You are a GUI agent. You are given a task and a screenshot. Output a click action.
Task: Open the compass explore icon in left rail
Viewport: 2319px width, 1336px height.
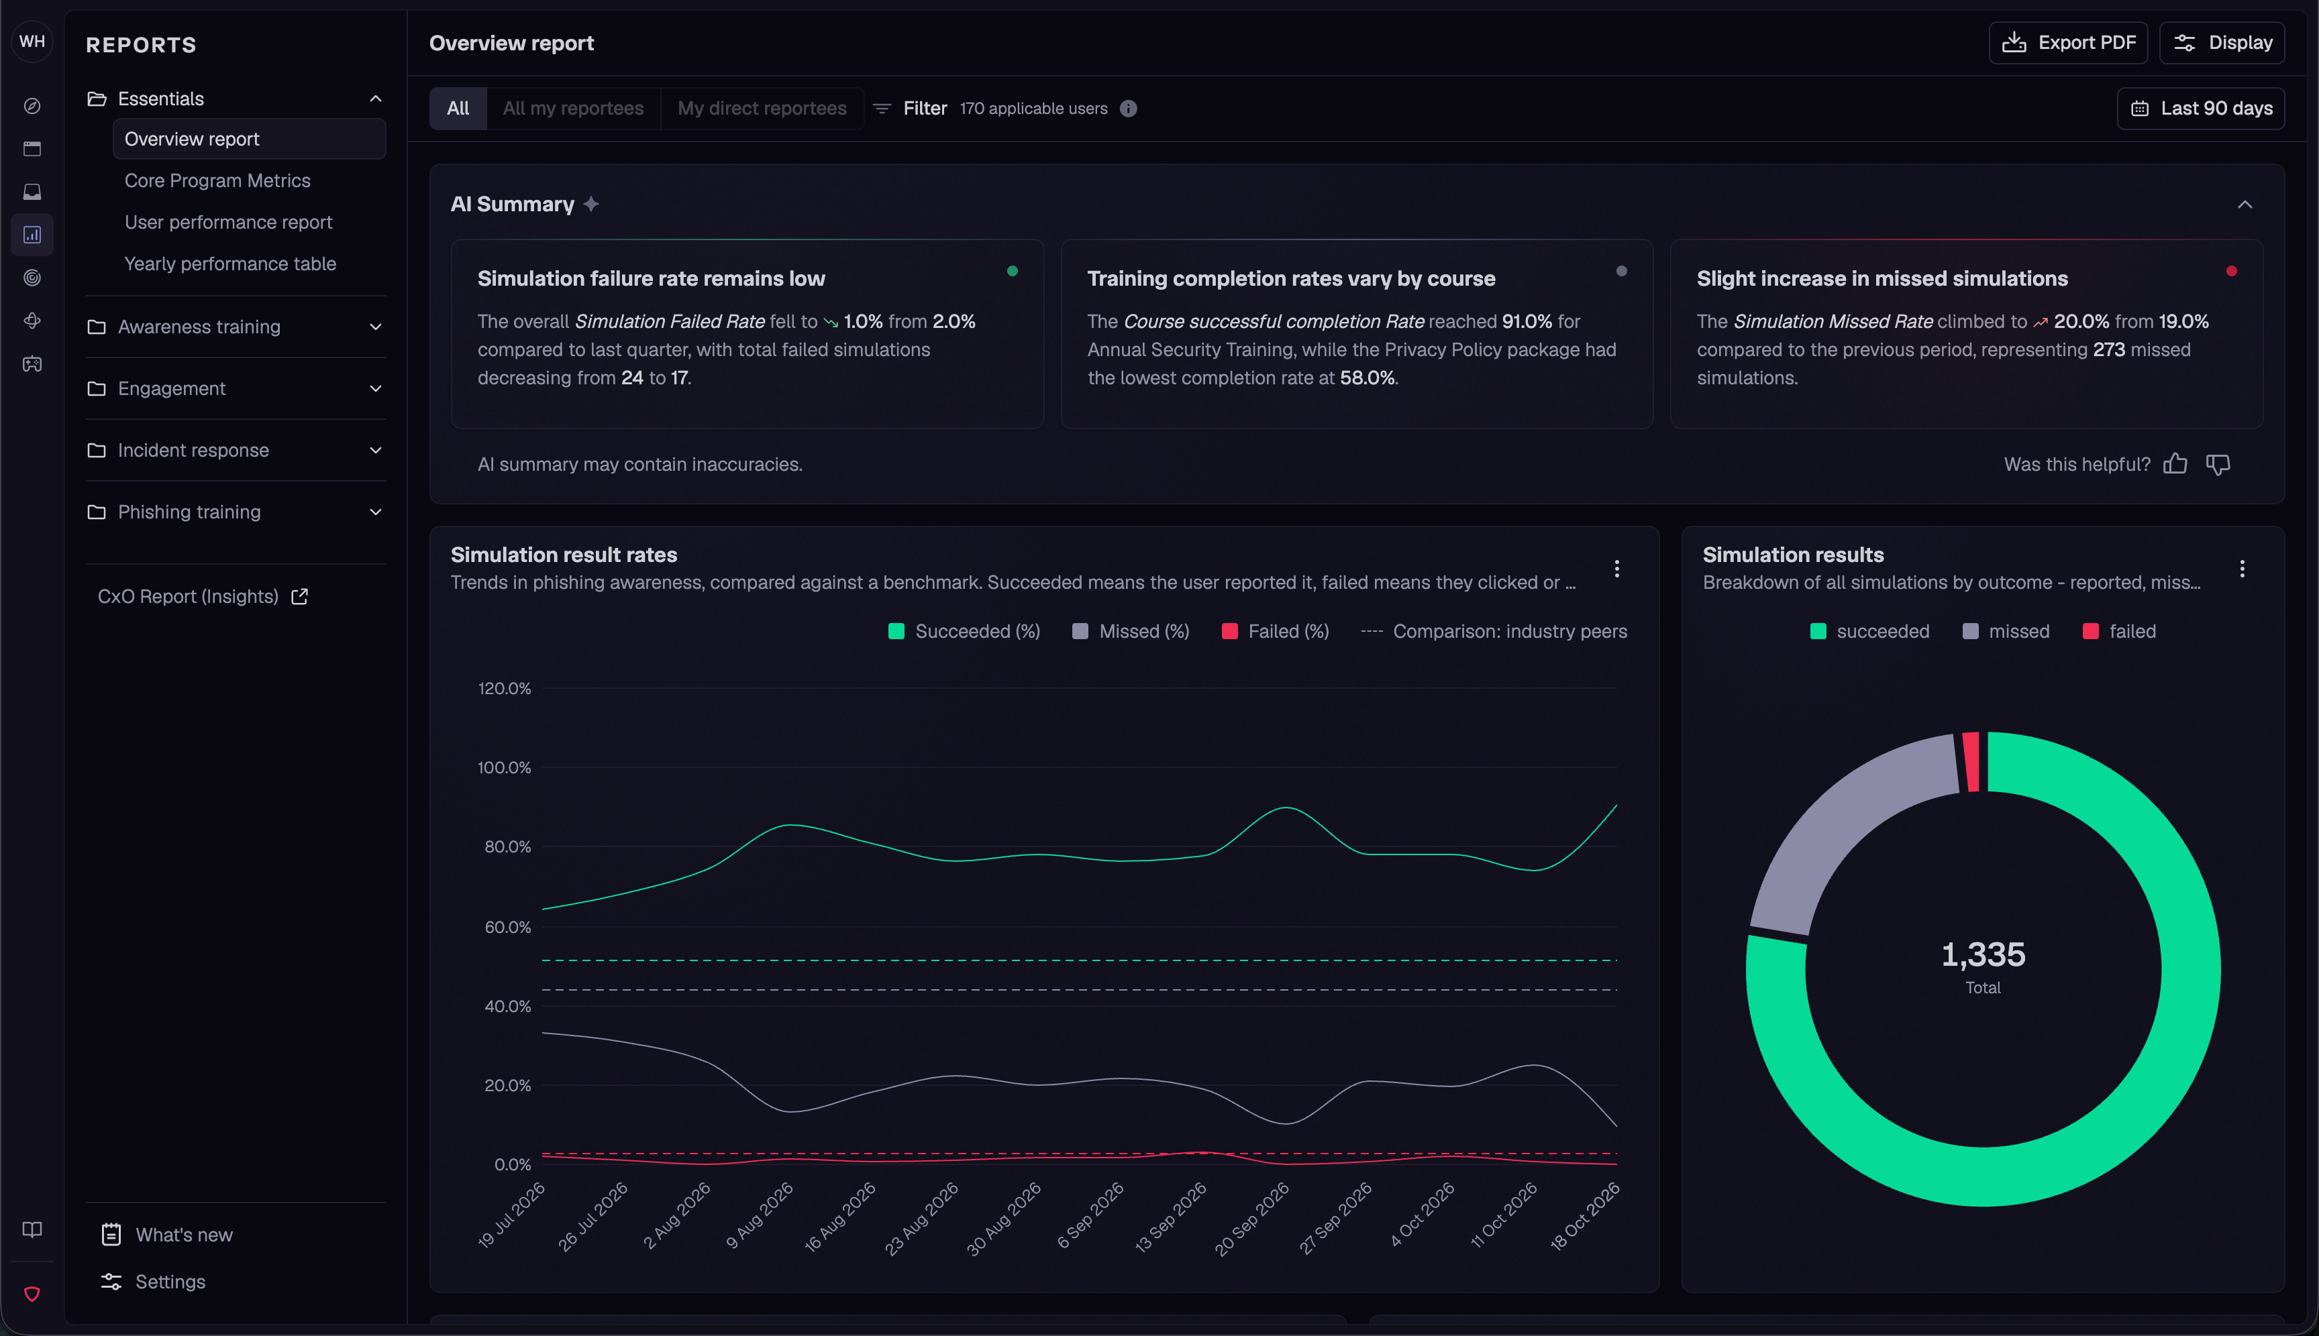tap(32, 107)
